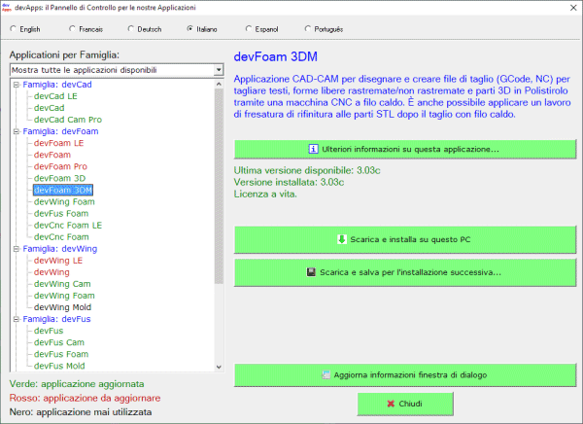Click Scarica e installa su questo PC
The width and height of the screenshot is (583, 424).
pos(405,239)
